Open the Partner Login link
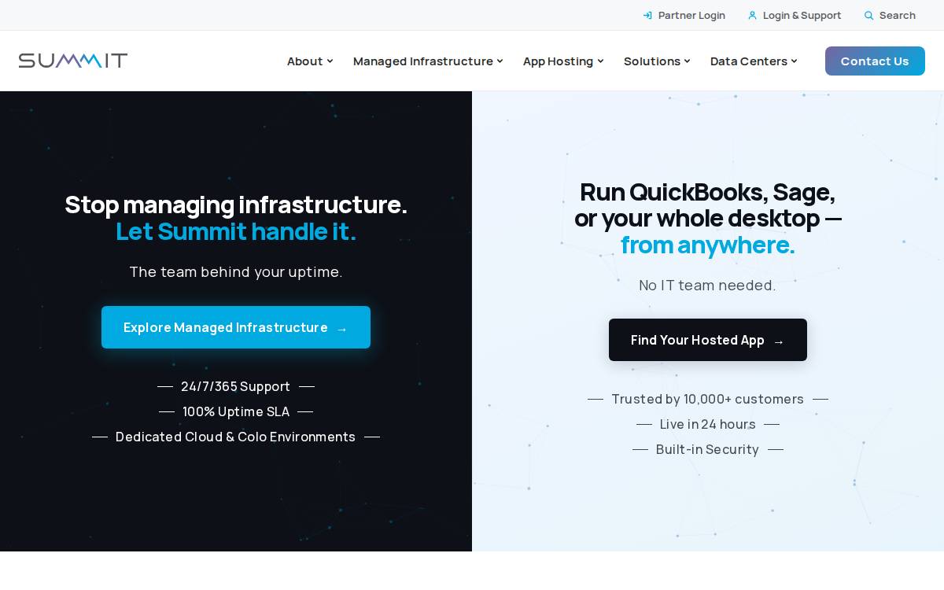This screenshot has width=944, height=590. (684, 15)
